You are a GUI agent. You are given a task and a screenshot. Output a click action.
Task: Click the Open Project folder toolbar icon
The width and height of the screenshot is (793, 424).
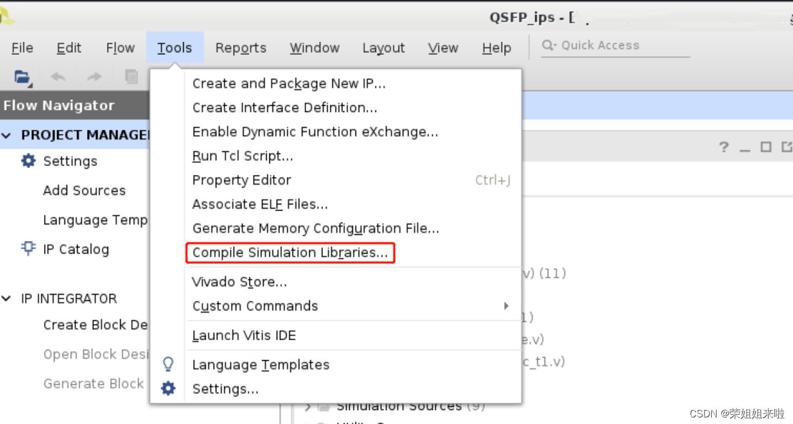21,77
